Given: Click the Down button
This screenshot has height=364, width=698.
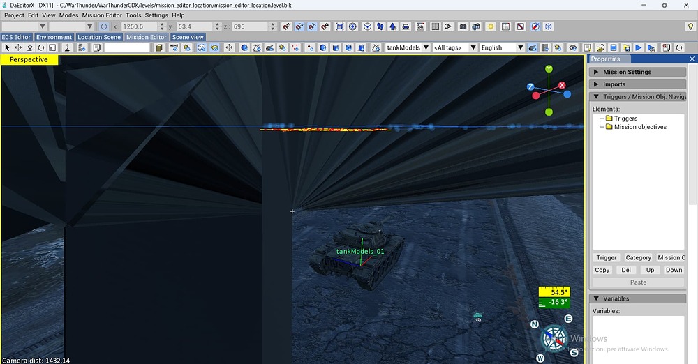Looking at the screenshot, I should [x=674, y=270].
